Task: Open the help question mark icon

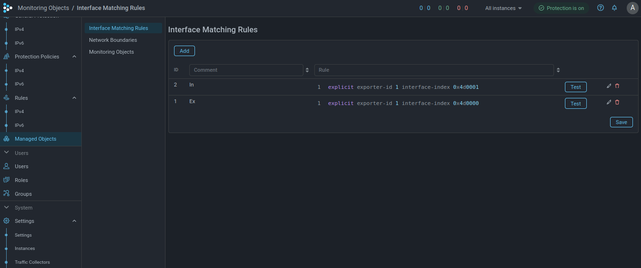Action: pyautogui.click(x=601, y=8)
